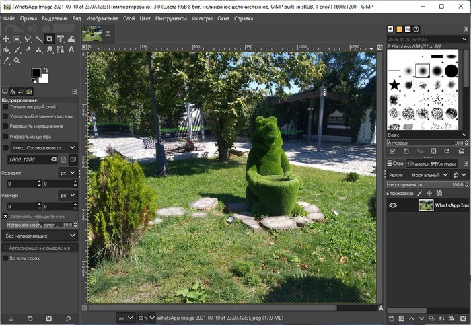Screen dimensions: 471x325
Task: Click the aspect ratio field showing 1600:1200
Action: click(30, 159)
